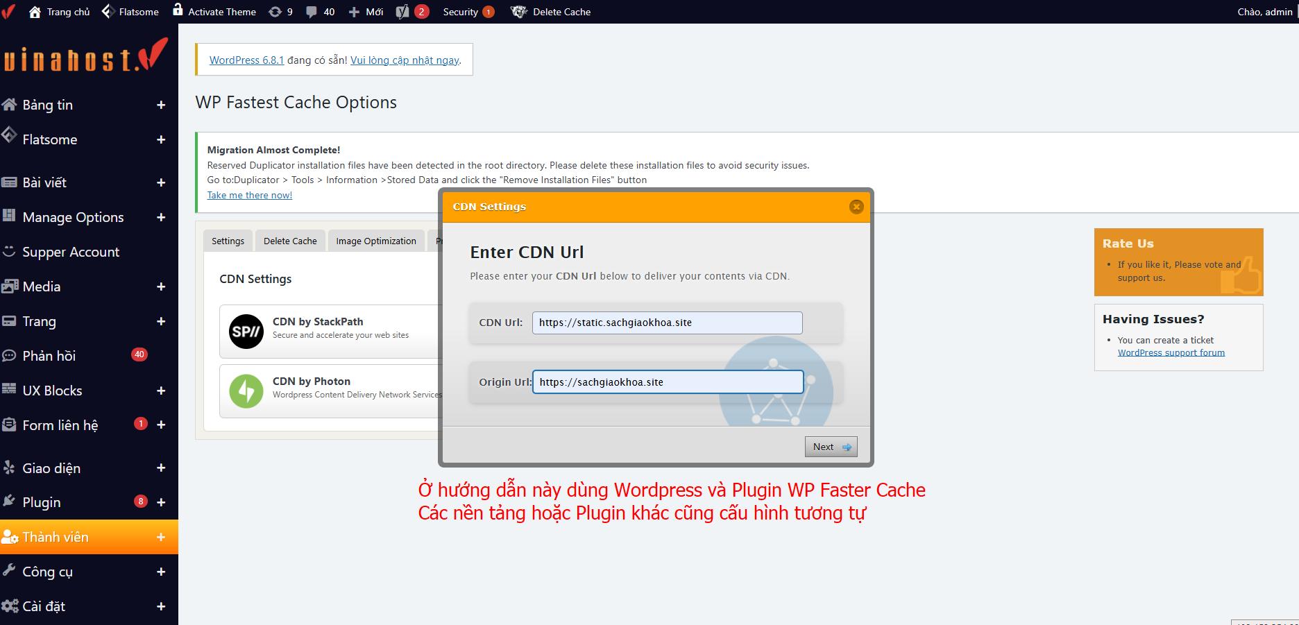Image resolution: width=1299 pixels, height=625 pixels.
Task: Click the Delete Cache icon in admin bar
Action: click(519, 12)
